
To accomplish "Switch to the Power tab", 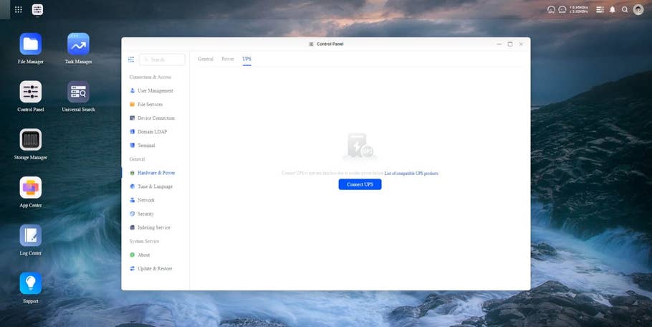I will pos(228,59).
